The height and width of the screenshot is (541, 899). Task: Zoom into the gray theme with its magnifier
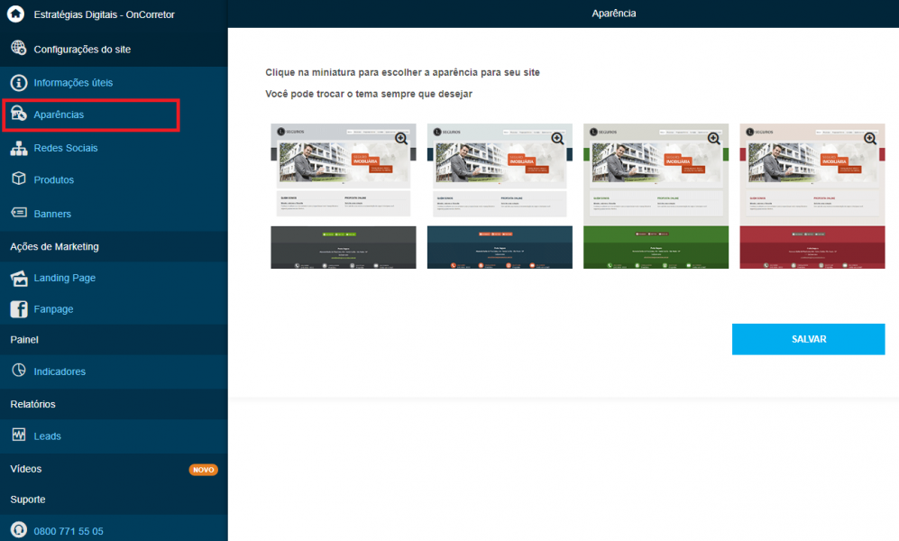tap(401, 138)
